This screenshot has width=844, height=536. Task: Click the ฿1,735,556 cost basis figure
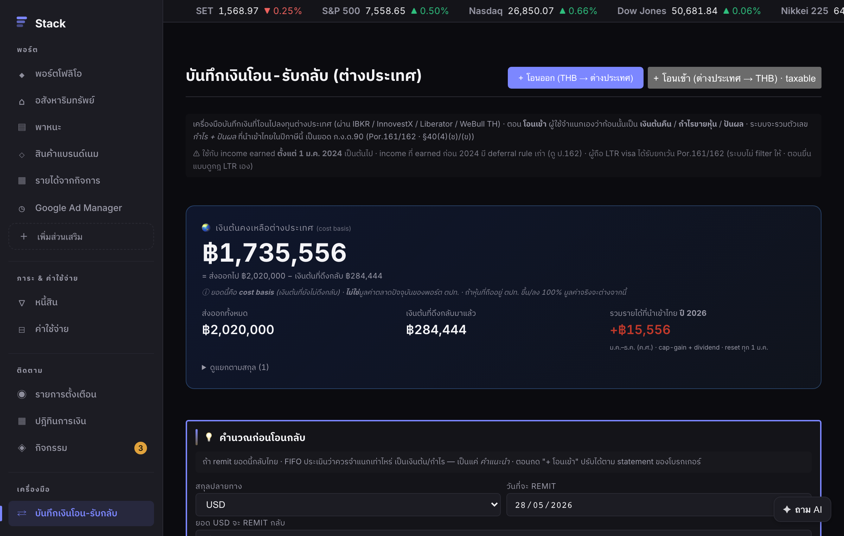[x=275, y=253]
